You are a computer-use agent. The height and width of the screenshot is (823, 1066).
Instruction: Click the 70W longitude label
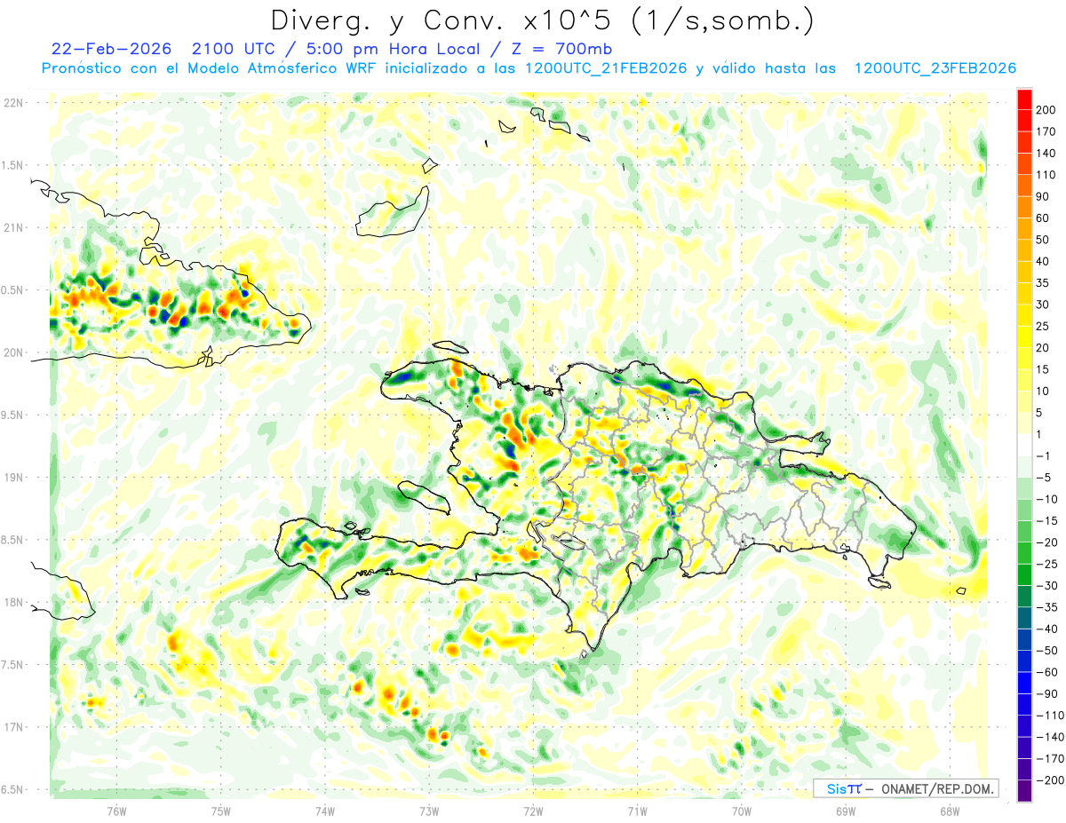[742, 811]
